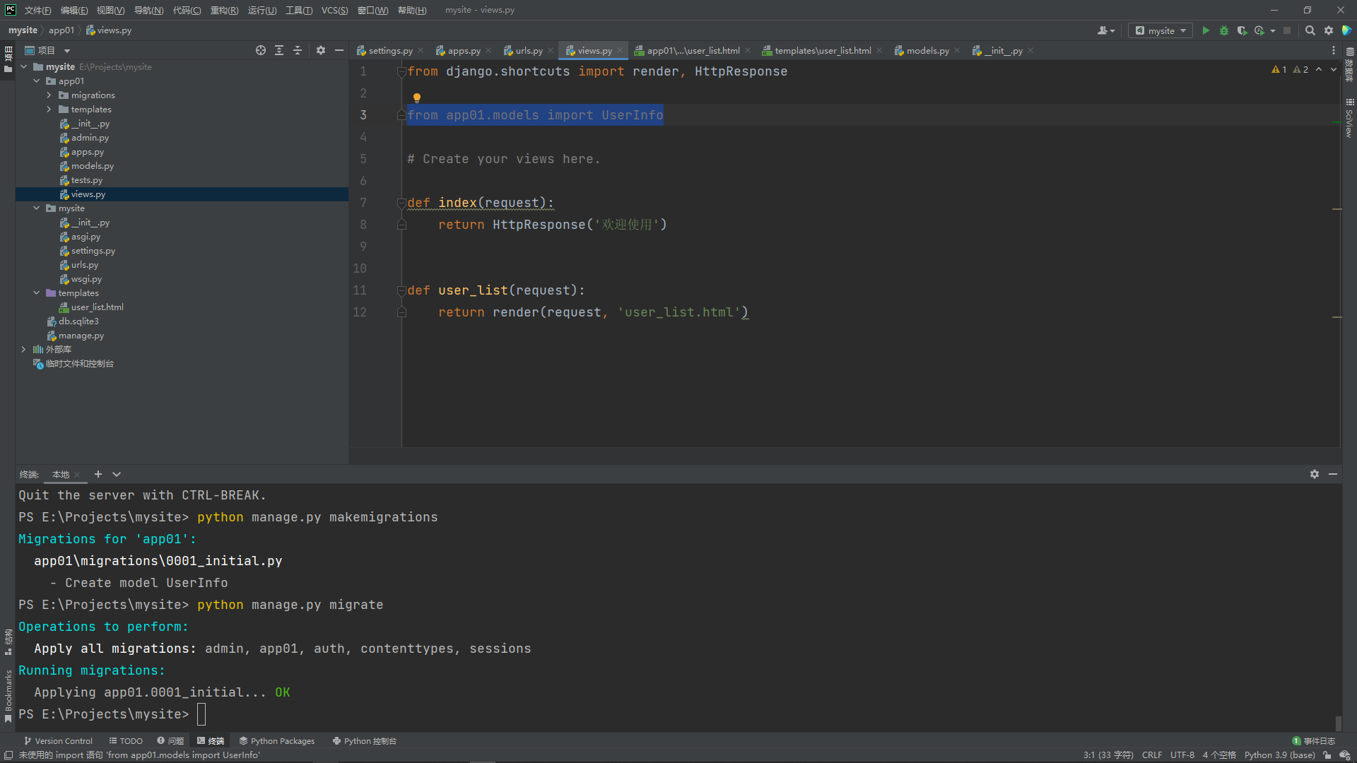The image size is (1357, 763).
Task: Collapse the root templates folder
Action: (x=37, y=292)
